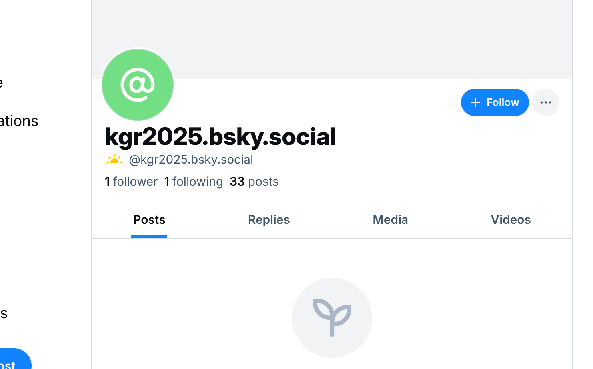The width and height of the screenshot is (593, 369).
Task: Click the green @ profile avatar
Action: (x=138, y=85)
